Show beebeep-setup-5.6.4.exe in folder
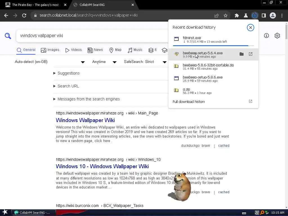Viewport: 288px width, 216px height. click(x=242, y=54)
